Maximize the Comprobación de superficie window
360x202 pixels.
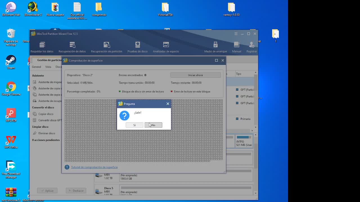216,60
